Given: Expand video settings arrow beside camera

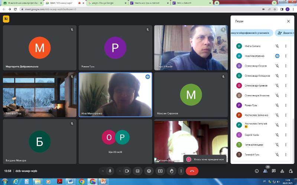Looking at the screenshot, I should tap(119, 171).
